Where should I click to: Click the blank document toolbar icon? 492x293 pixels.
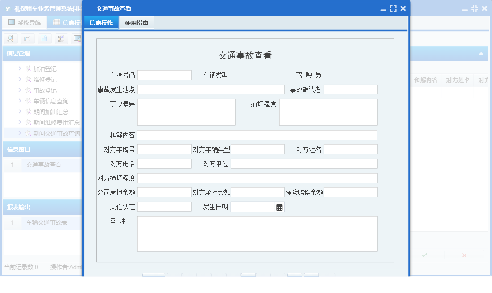(44, 38)
